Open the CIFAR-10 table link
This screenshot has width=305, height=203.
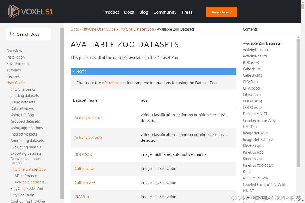pyautogui.click(x=83, y=197)
